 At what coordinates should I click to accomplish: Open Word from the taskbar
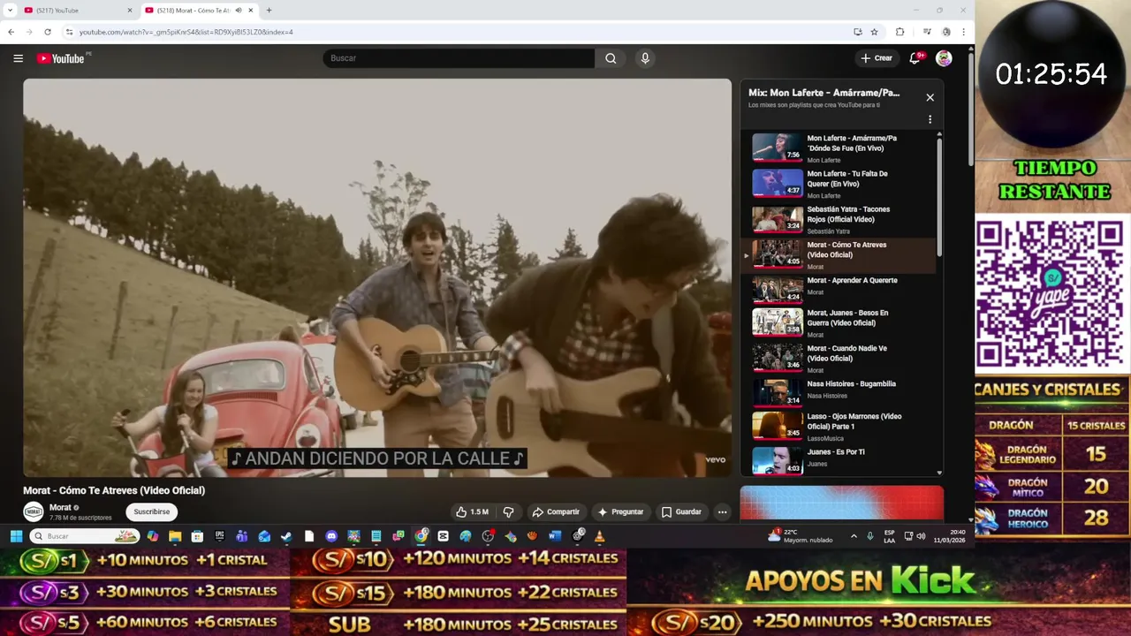(555, 536)
